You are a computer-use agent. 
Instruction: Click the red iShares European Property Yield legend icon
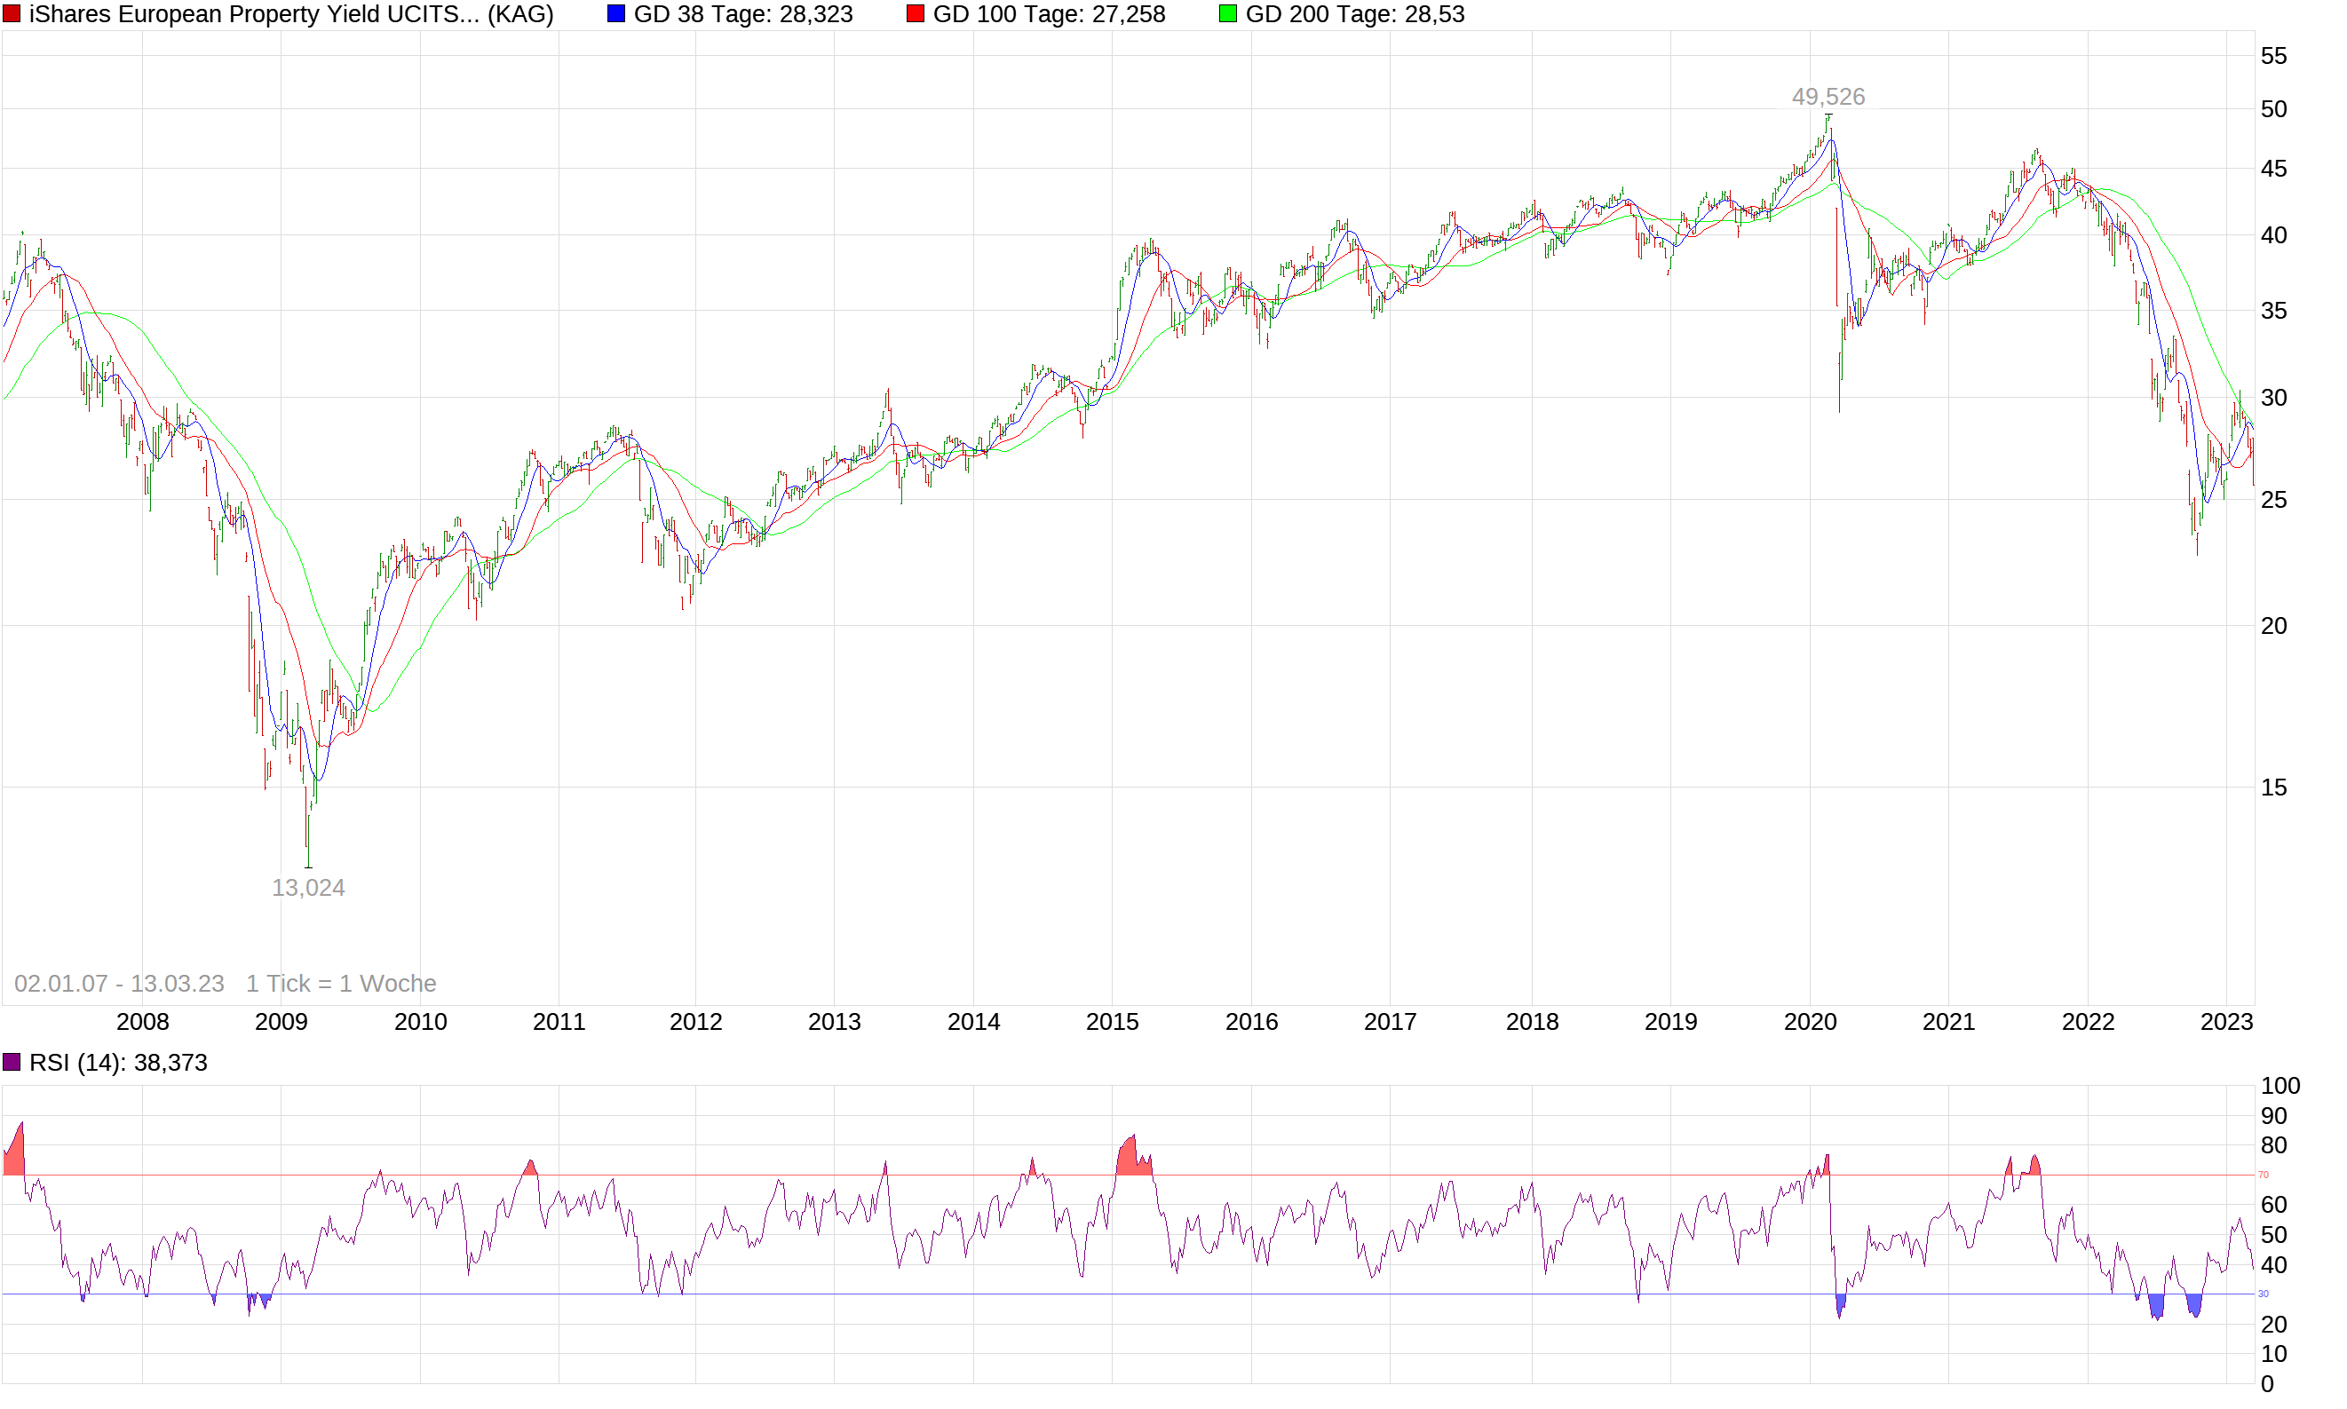13,14
